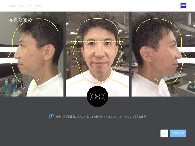
Task: Click the trash icon to delete photos
Action: (164, 133)
